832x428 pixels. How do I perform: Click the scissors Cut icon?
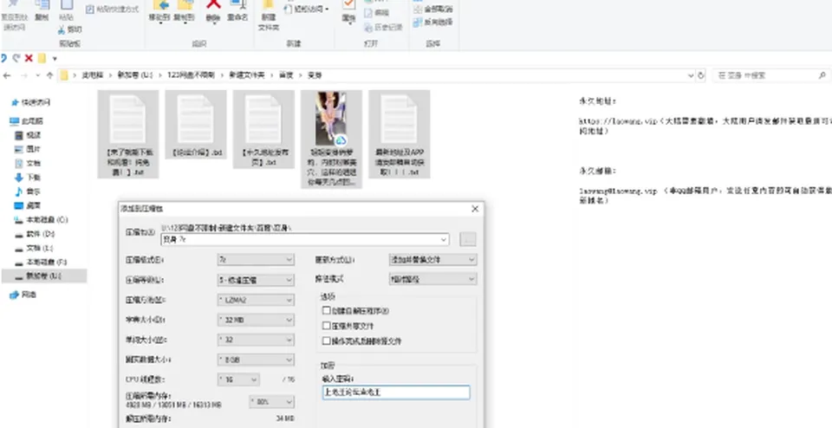(62, 29)
